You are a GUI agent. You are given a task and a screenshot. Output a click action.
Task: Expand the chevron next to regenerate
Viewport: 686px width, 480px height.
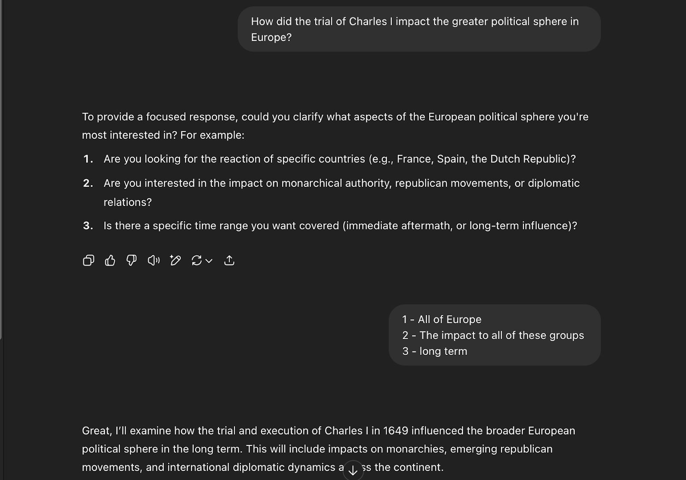(209, 261)
